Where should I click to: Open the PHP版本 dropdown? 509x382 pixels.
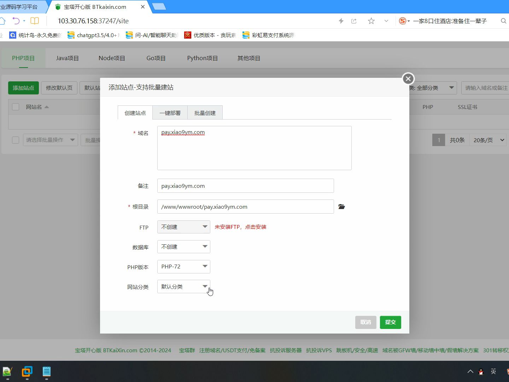tap(184, 266)
